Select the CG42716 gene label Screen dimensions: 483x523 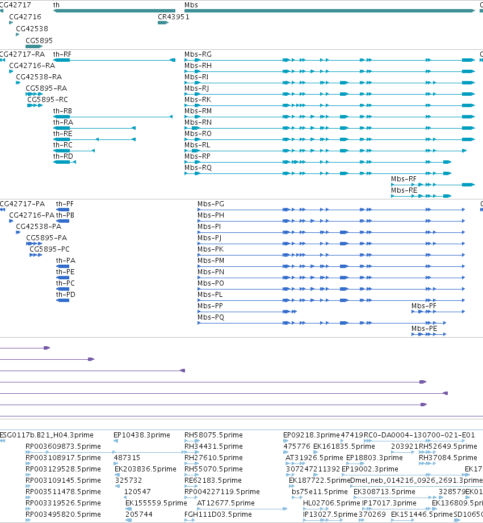pyautogui.click(x=26, y=16)
